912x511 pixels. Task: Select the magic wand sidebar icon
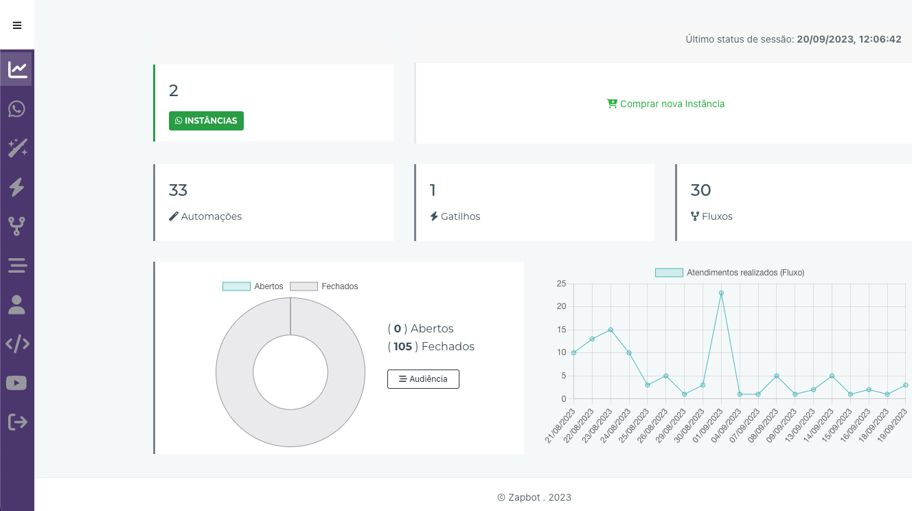tap(17, 148)
